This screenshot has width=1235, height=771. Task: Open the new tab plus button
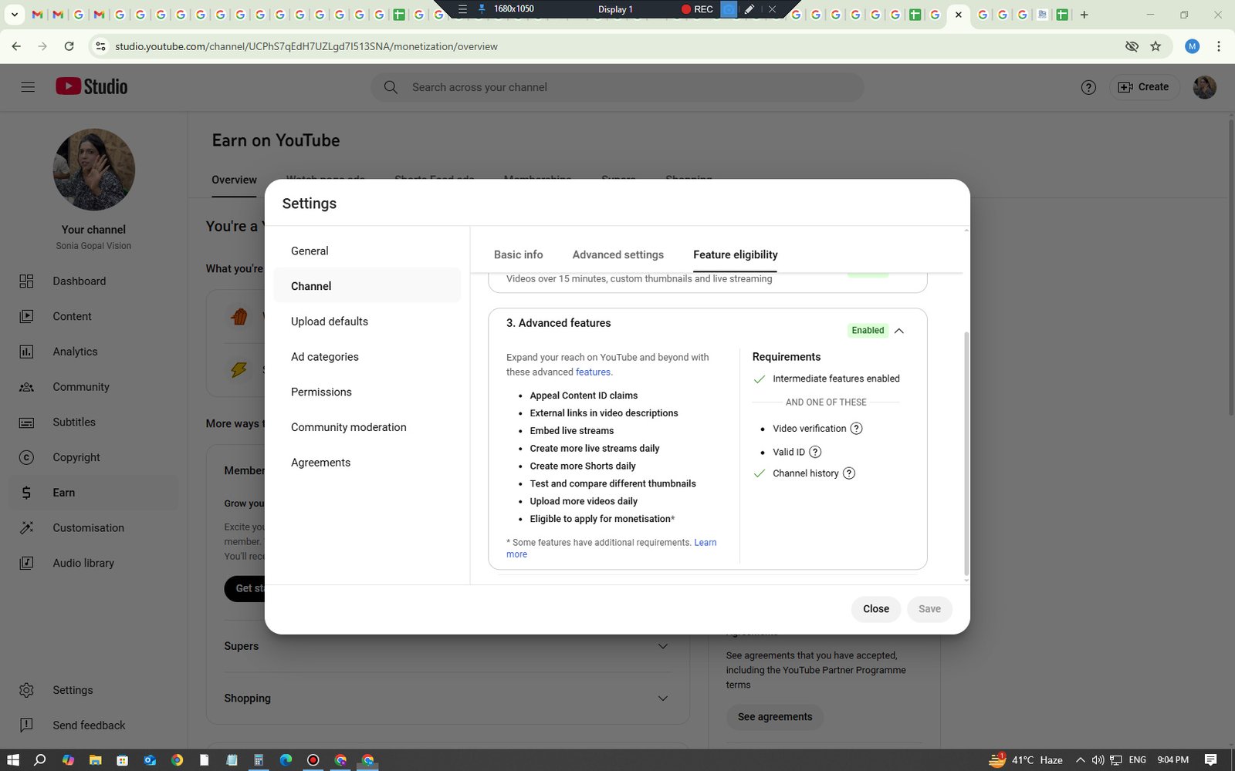click(1084, 15)
